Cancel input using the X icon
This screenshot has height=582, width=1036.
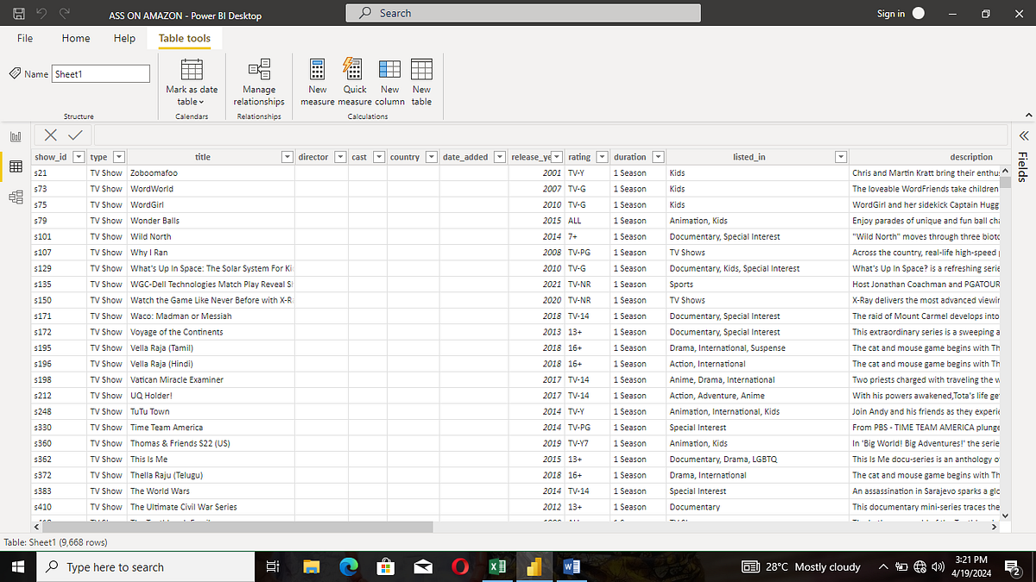(50, 135)
